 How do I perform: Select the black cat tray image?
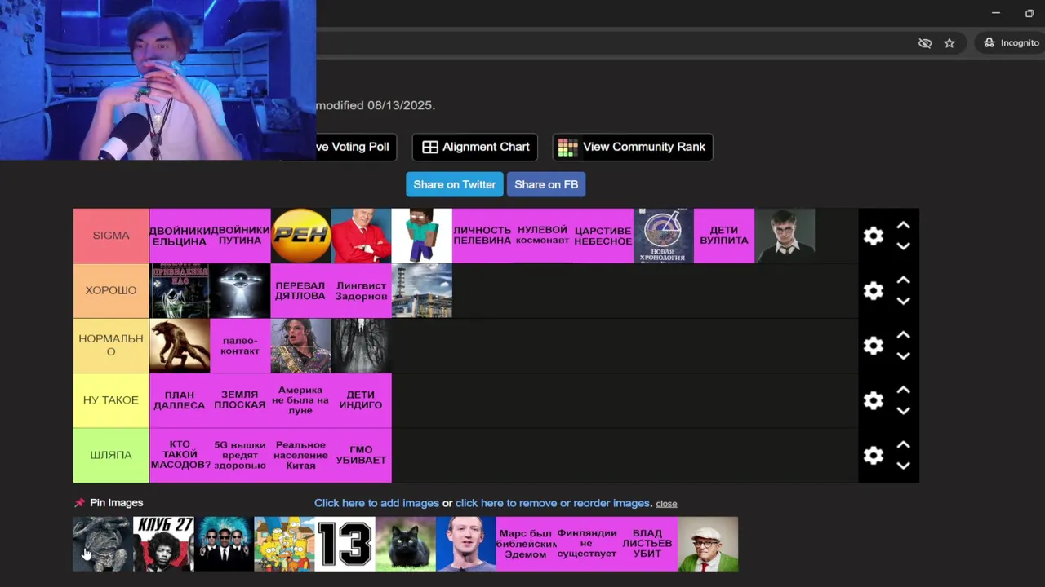406,544
